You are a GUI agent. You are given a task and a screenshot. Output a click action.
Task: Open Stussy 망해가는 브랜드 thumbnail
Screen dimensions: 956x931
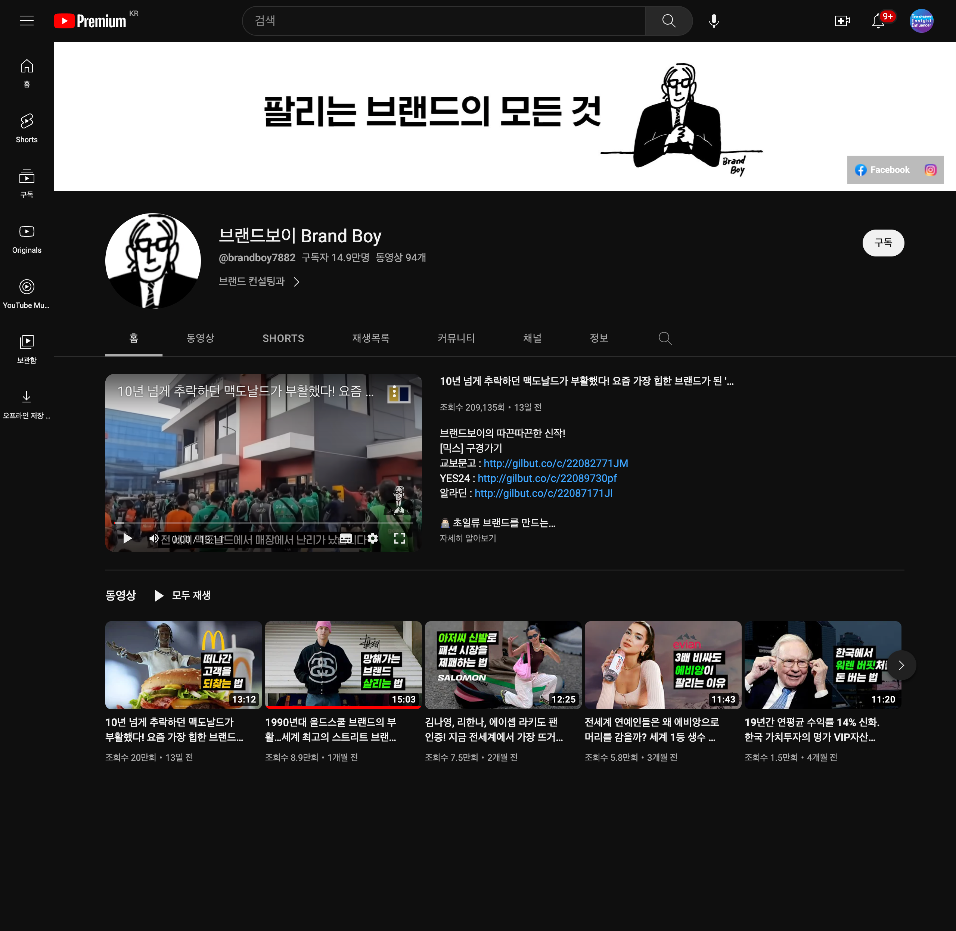pos(344,665)
